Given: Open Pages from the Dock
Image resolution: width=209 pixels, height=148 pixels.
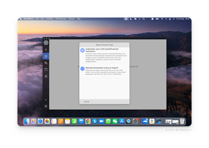Looking at the screenshot, I should pyautogui.click(x=61, y=121).
